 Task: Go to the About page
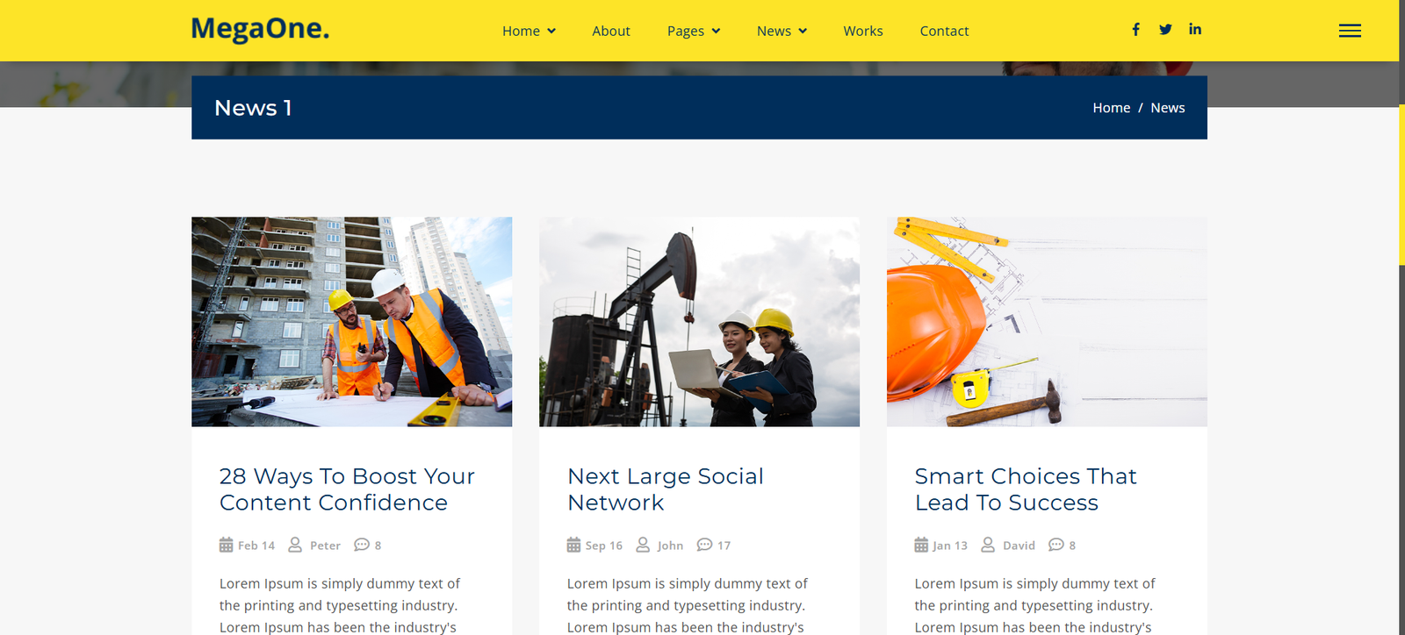[x=611, y=31]
